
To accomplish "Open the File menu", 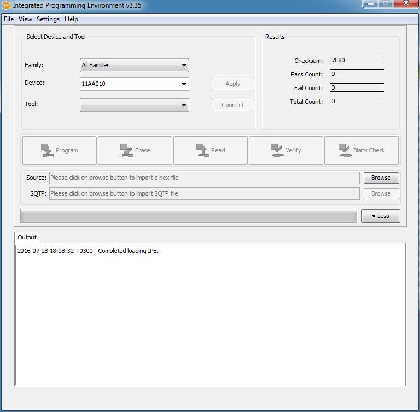I will click(x=9, y=19).
